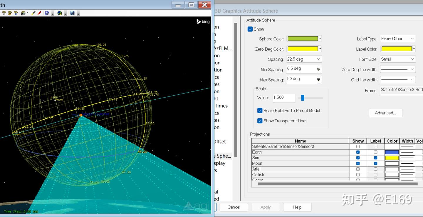Select the yellow highlighter tool icon
This screenshot has width=423, height=217.
[x=33, y=13]
